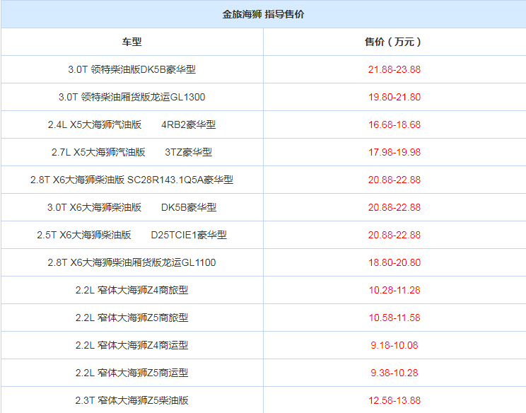Select model 3.0T 领特柴油厢货版龙运GL1300
This screenshot has height=413, width=526.
click(131, 97)
